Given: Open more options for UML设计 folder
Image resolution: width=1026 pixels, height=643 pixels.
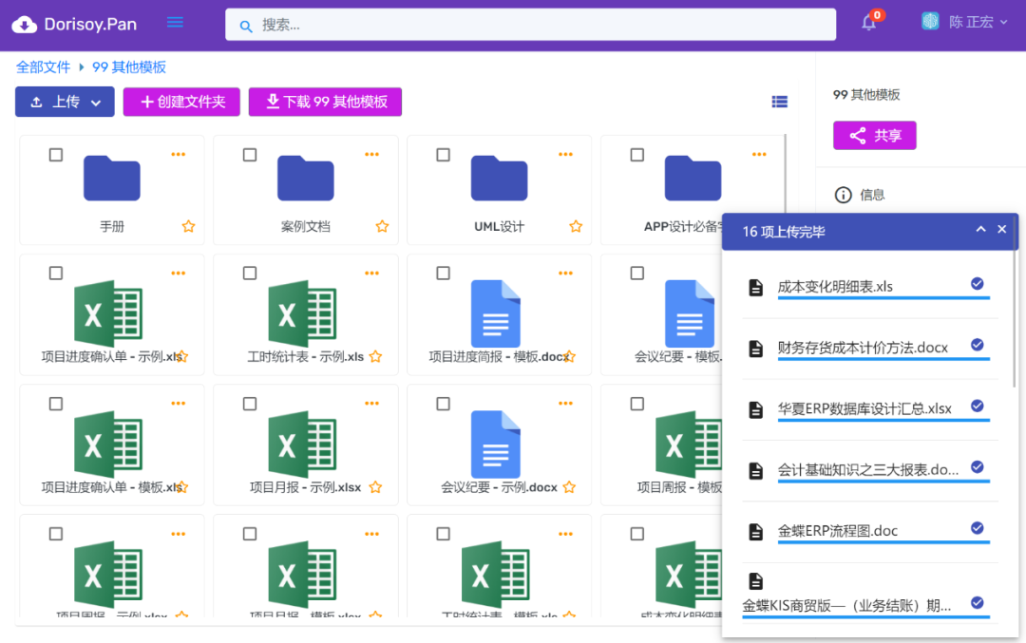Looking at the screenshot, I should pyautogui.click(x=565, y=155).
